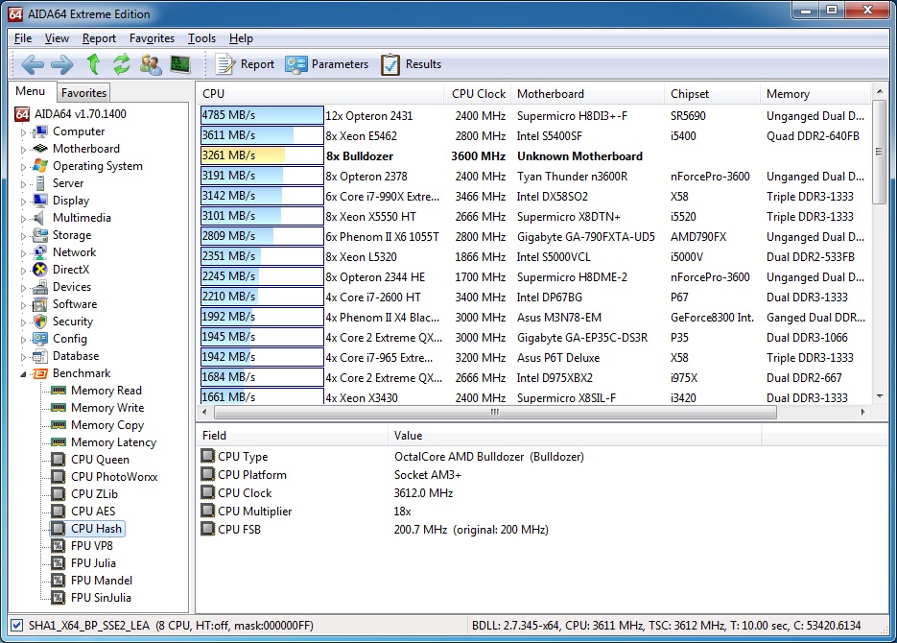Sort by the CPU Clock column header
This screenshot has width=897, height=643.
479,94
